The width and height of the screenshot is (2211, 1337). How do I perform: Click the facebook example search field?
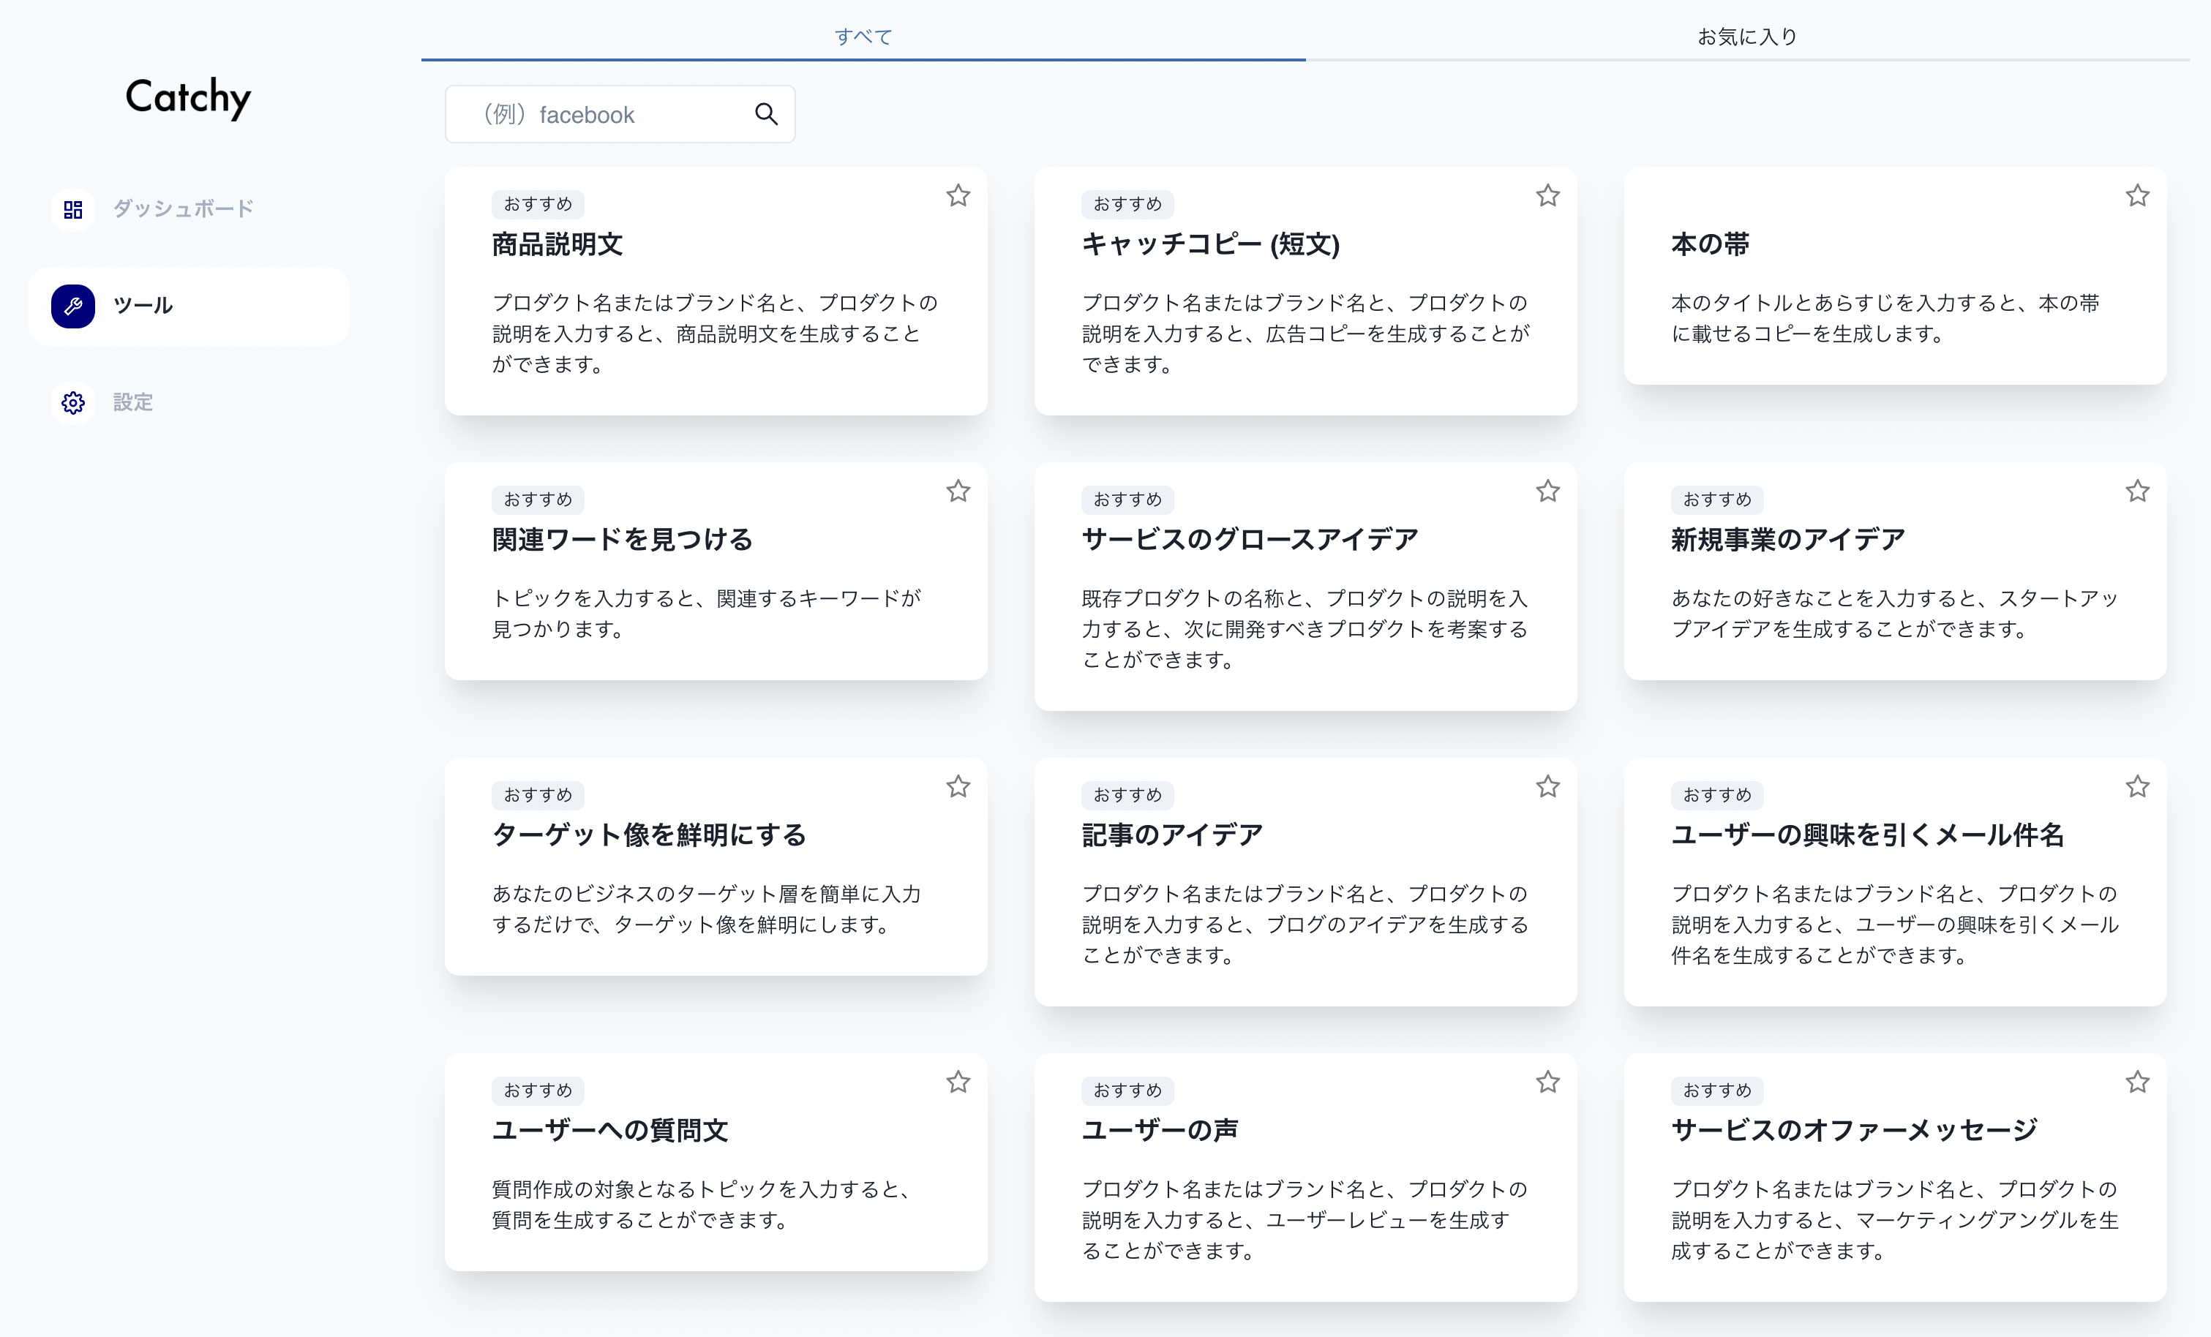tap(601, 115)
